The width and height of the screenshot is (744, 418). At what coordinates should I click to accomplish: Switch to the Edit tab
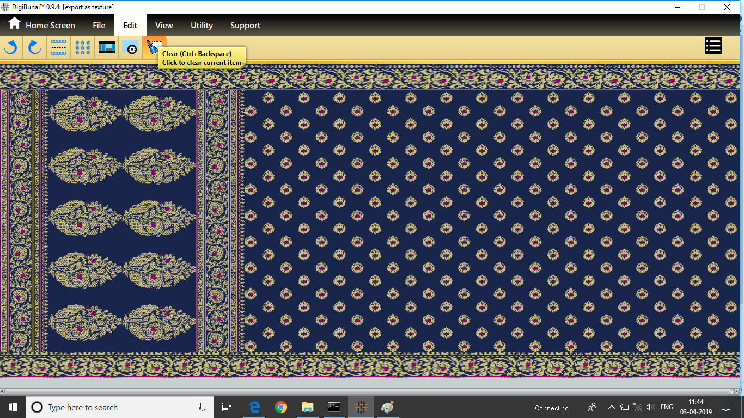click(130, 25)
